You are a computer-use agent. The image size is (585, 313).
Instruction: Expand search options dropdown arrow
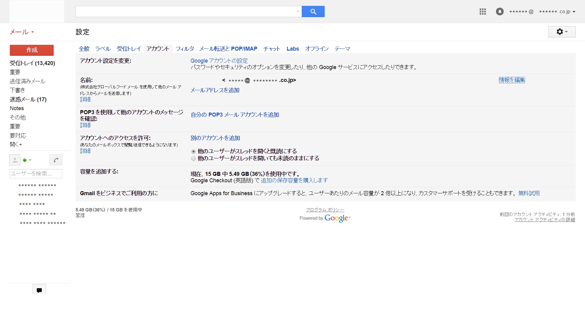298,12
